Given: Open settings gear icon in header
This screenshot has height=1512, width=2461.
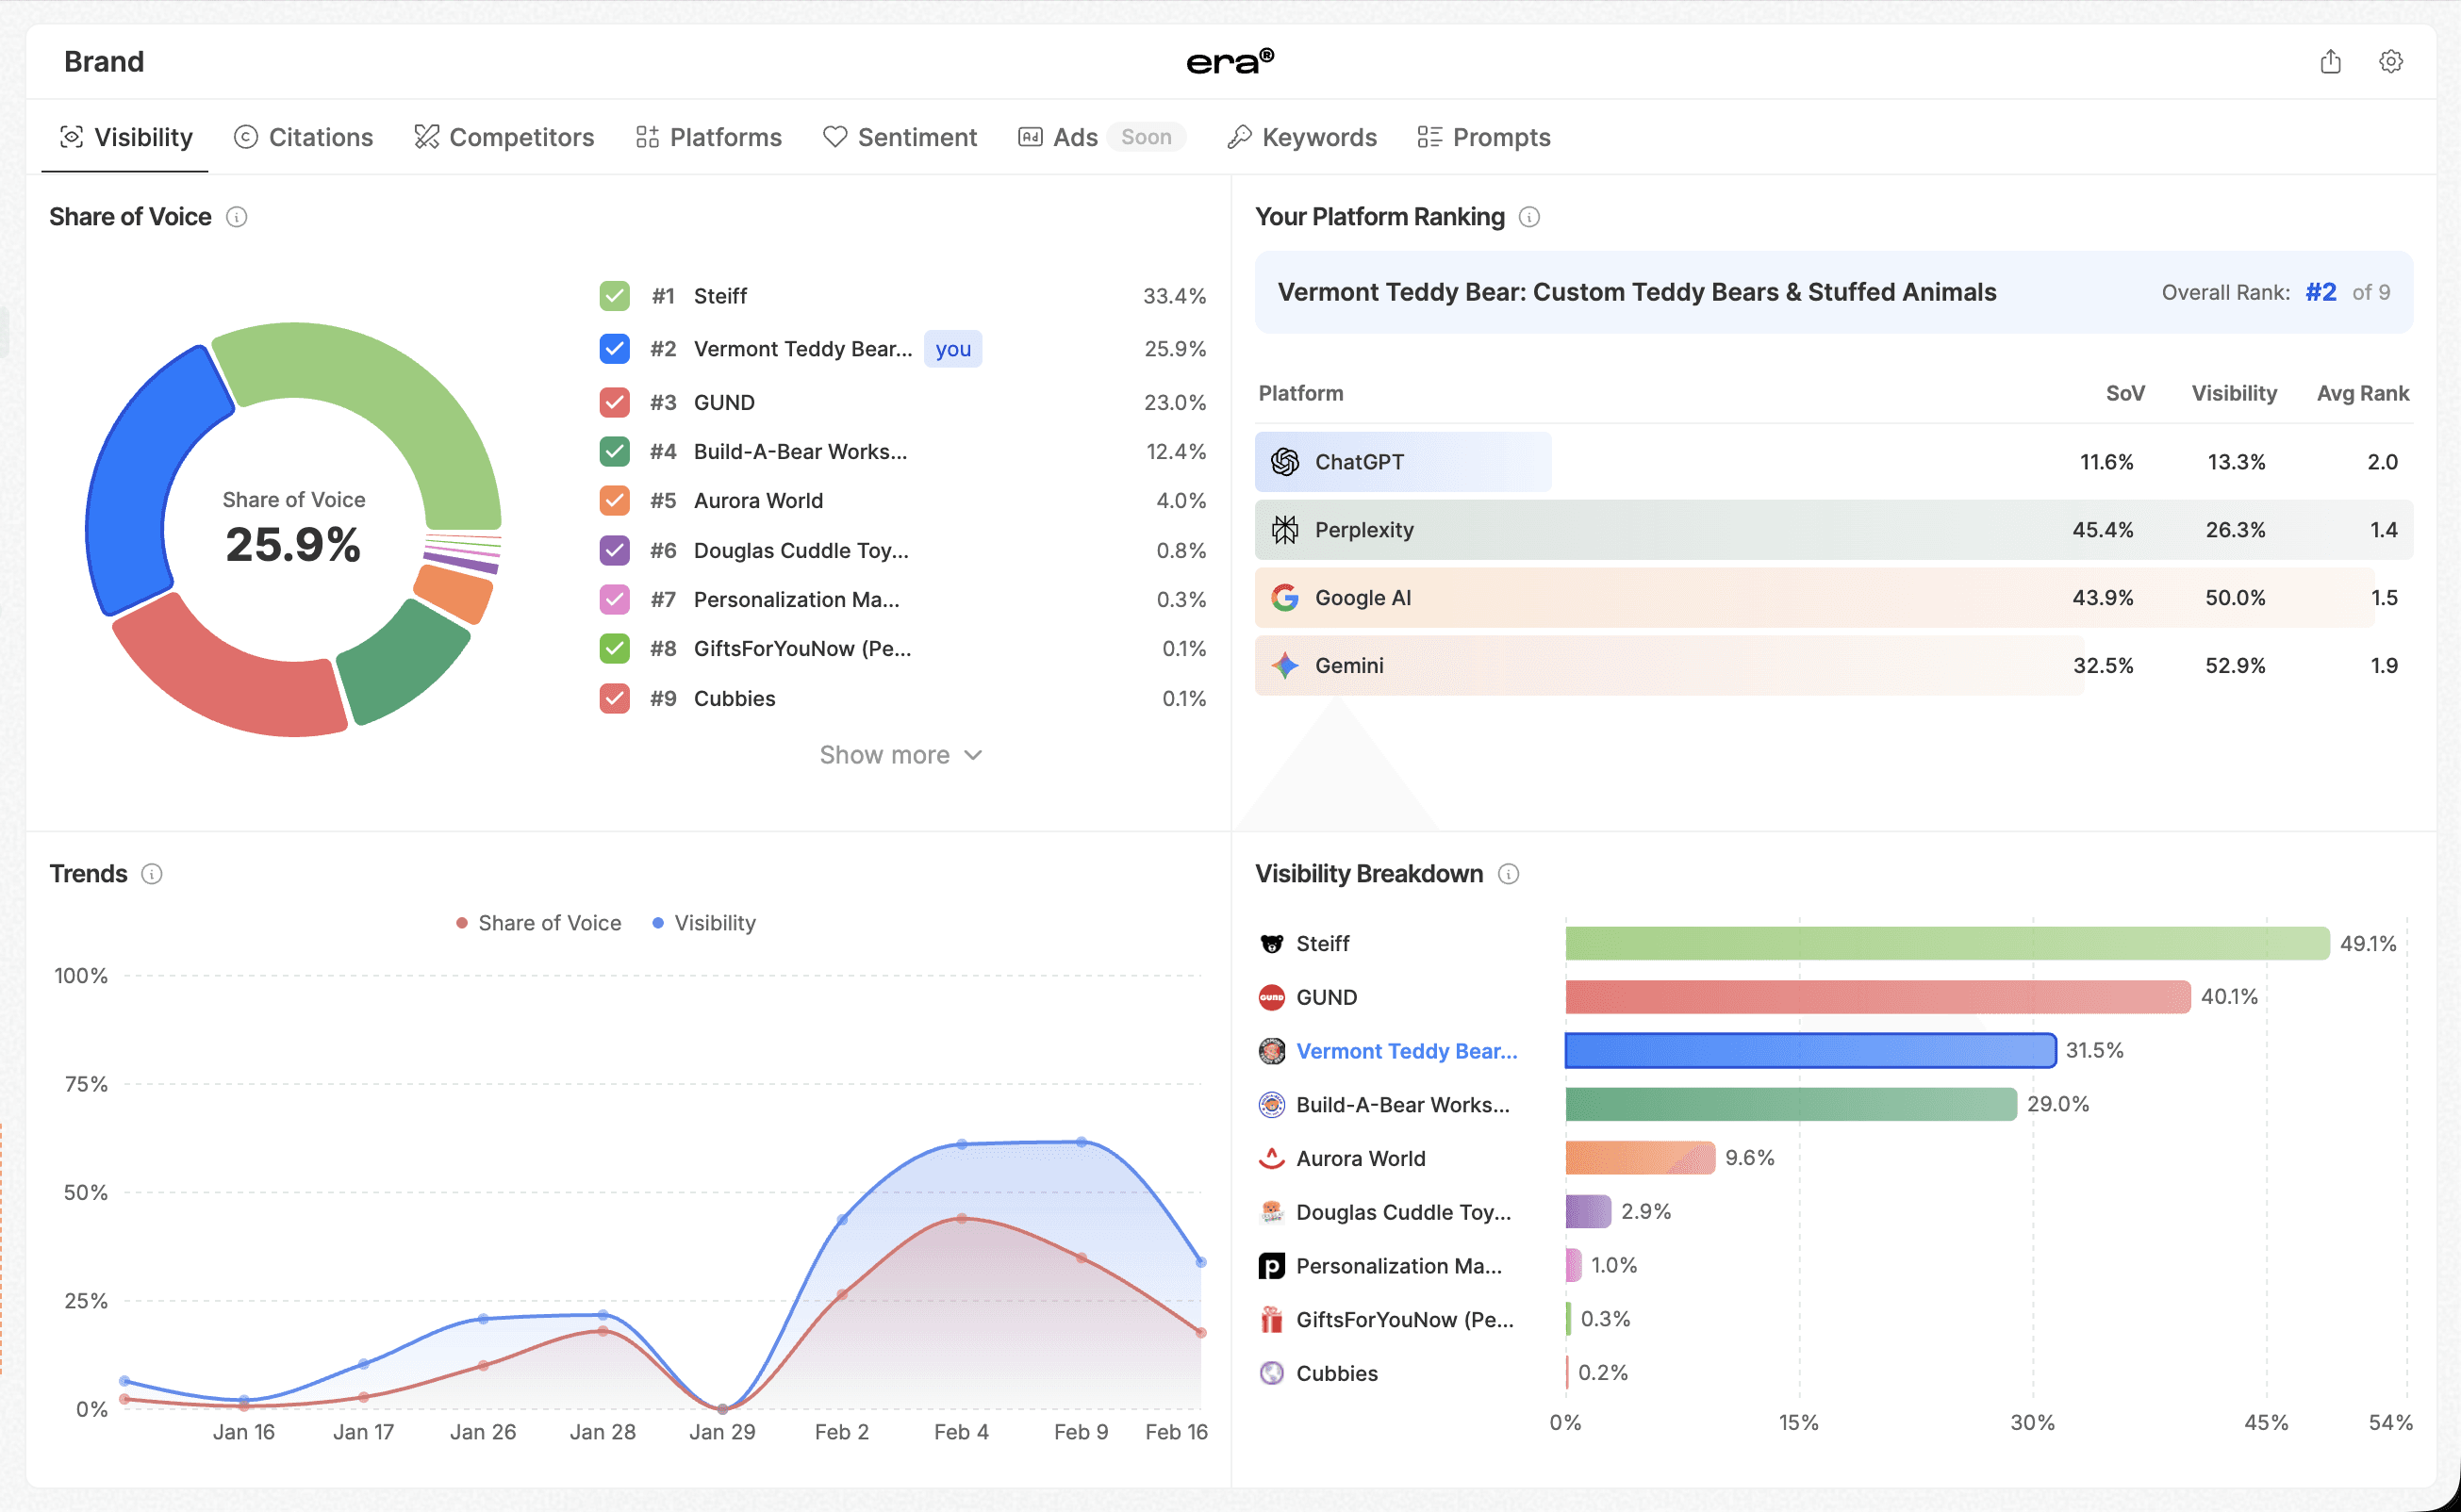Looking at the screenshot, I should [x=2390, y=62].
